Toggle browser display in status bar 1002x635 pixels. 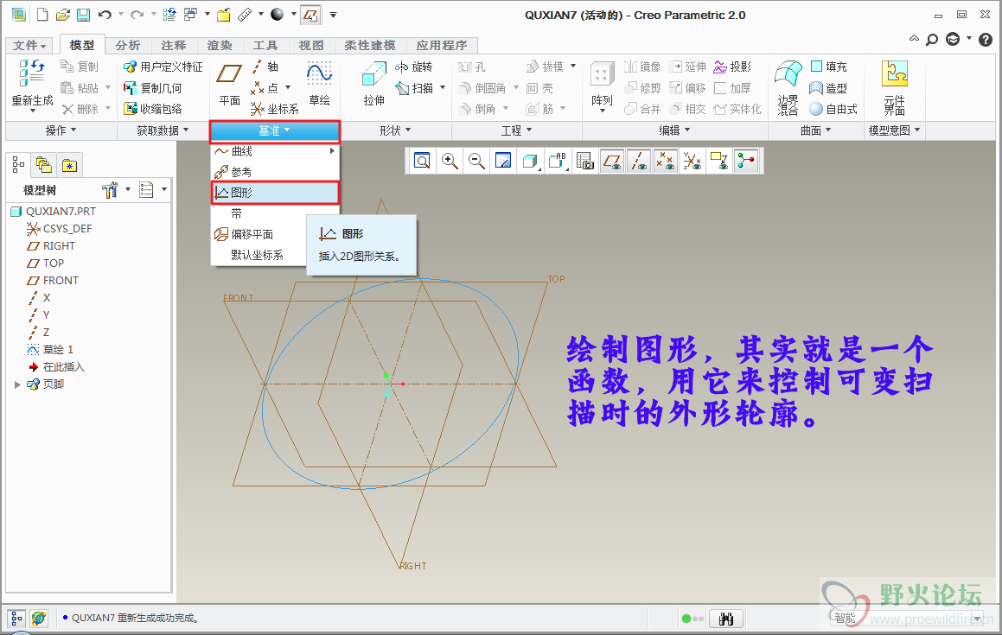[38, 619]
